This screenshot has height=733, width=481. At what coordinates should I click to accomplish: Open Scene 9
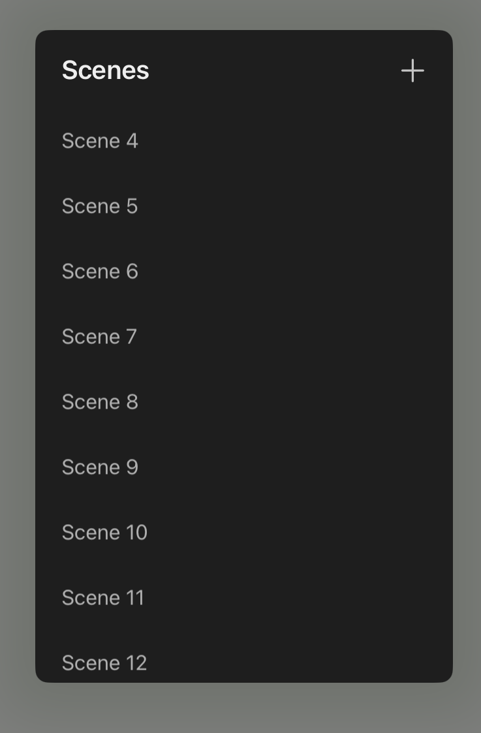click(100, 467)
